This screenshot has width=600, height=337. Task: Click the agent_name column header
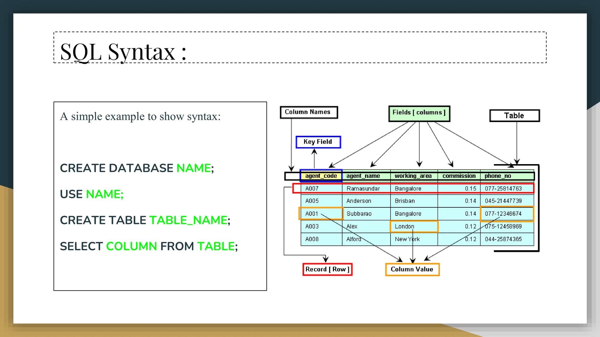363,176
